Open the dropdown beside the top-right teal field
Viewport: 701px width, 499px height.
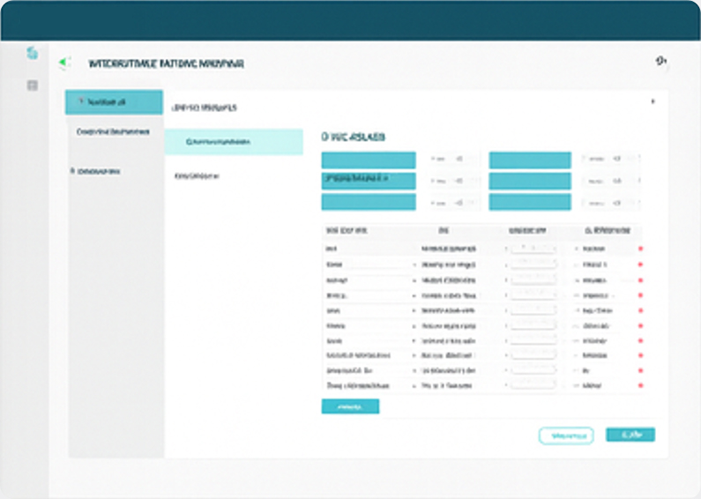pos(608,160)
